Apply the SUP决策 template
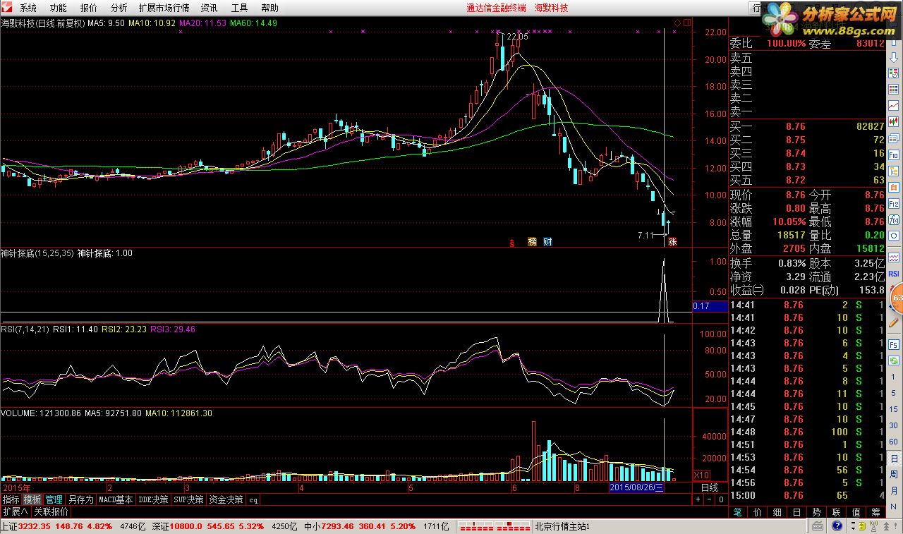The height and width of the screenshot is (534, 903). [188, 499]
